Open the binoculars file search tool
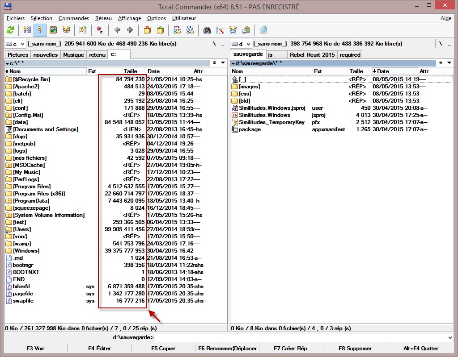 [207, 30]
